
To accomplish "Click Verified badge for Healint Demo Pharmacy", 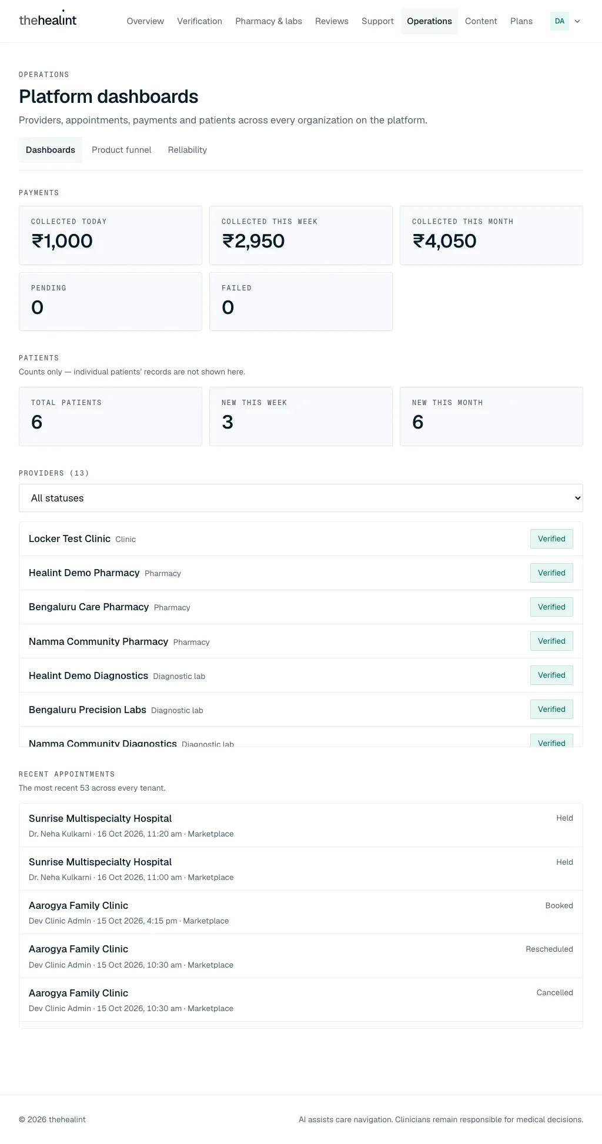I will click(551, 573).
